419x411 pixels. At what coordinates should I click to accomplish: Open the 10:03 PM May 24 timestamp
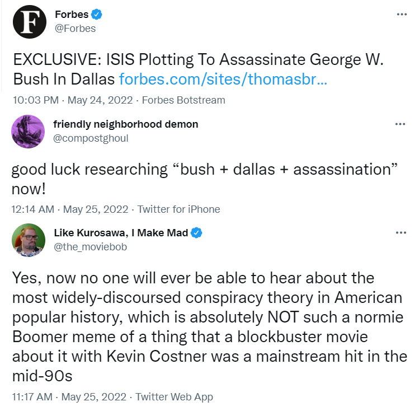[x=73, y=100]
